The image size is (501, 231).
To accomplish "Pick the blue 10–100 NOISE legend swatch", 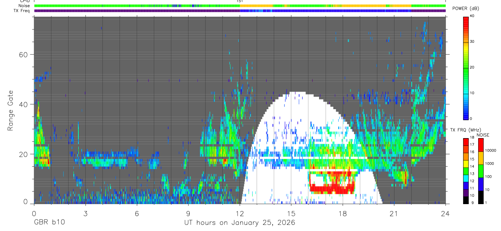I will coord(481,183).
